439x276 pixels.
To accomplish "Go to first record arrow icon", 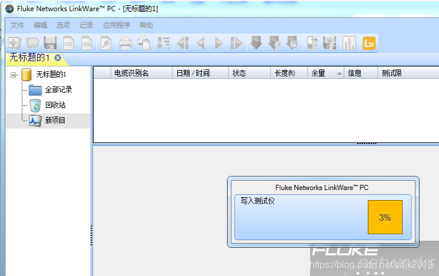I will tap(183, 43).
